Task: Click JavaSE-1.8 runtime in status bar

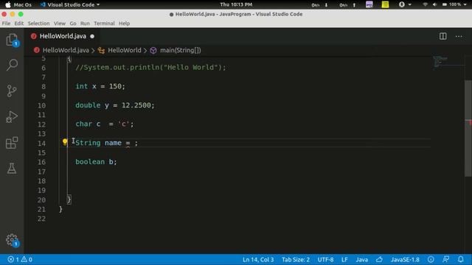Action: coord(405,259)
